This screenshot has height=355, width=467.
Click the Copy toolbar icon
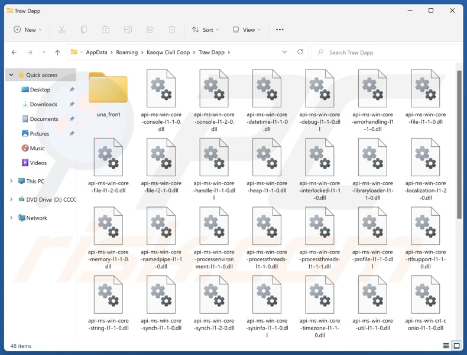84,29
